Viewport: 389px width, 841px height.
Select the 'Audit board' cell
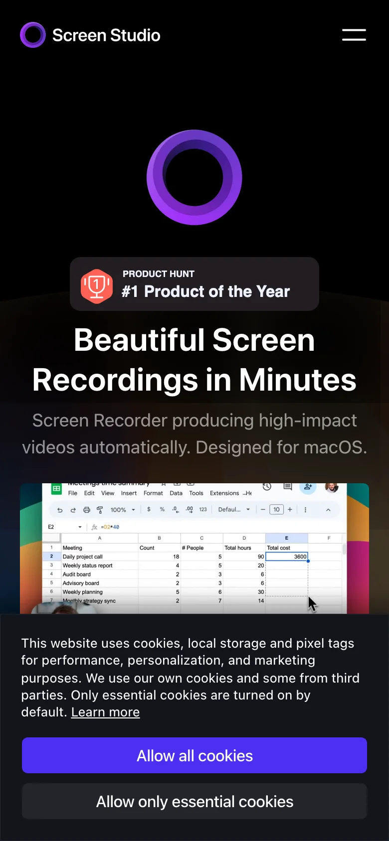tap(100, 574)
